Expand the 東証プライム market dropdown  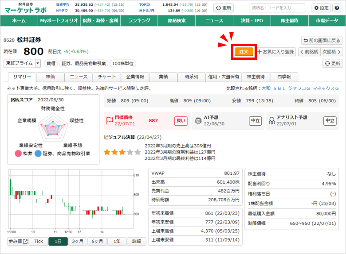click(x=22, y=63)
